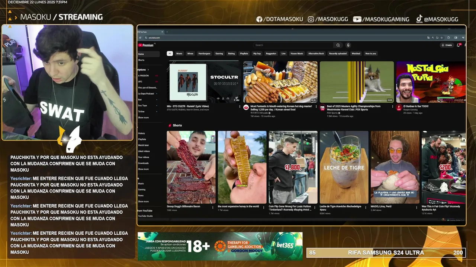Bookmark the page with the star icon

(442, 37)
